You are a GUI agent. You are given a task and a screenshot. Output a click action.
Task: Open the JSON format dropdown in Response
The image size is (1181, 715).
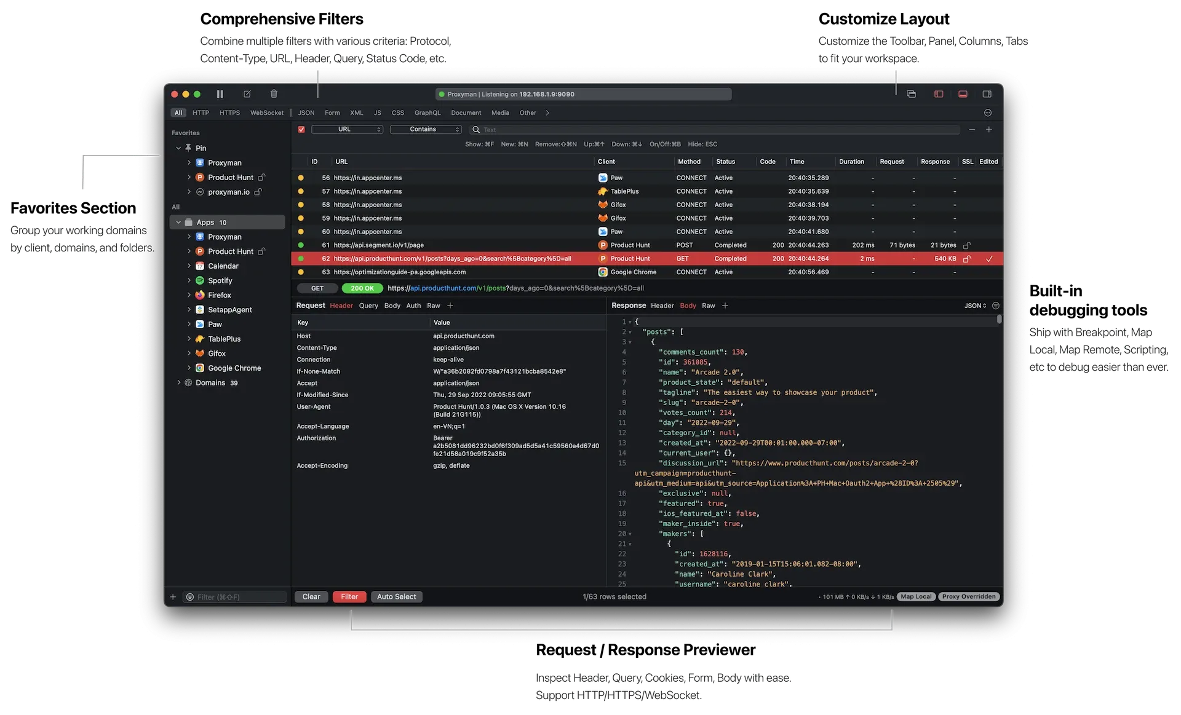[975, 306]
